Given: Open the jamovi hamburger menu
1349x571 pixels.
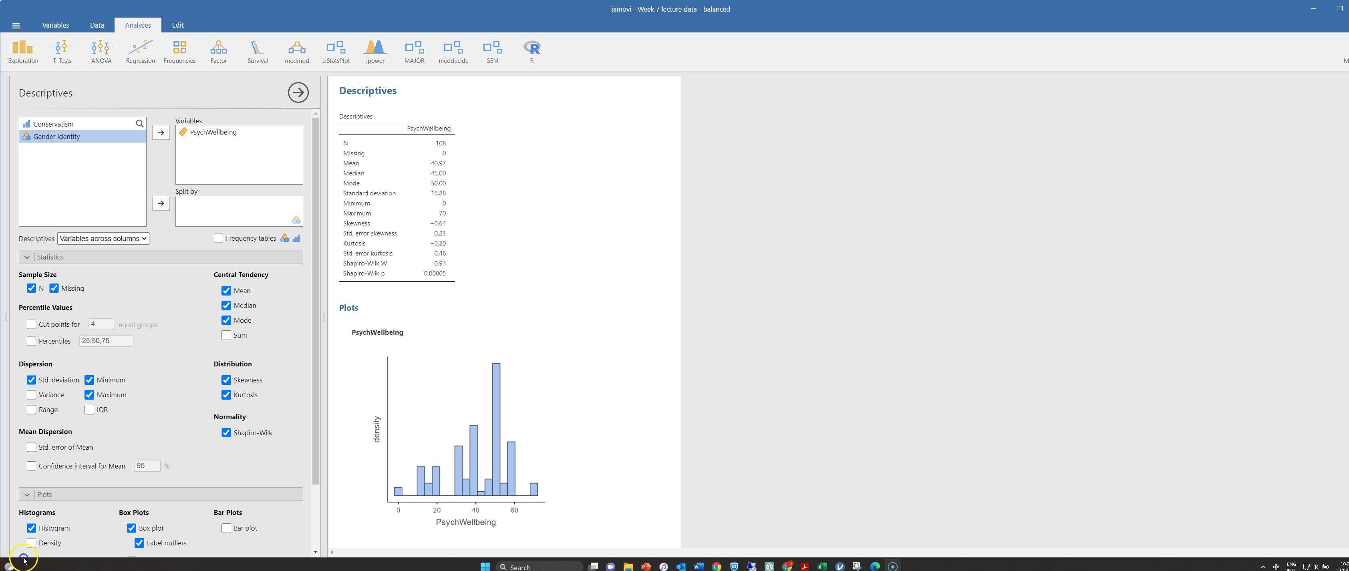Looking at the screenshot, I should point(16,25).
